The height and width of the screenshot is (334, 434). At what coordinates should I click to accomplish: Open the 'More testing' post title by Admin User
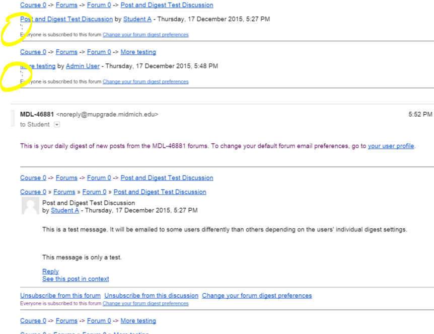pyautogui.click(x=38, y=66)
